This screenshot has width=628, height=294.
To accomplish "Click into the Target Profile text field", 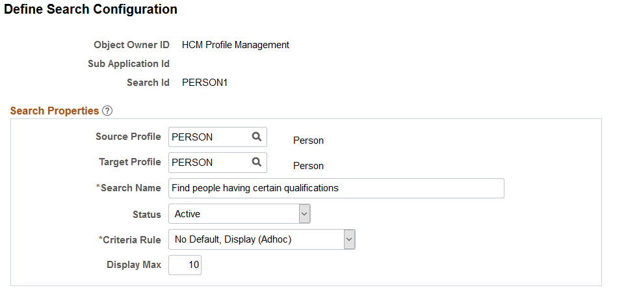I will 208,163.
